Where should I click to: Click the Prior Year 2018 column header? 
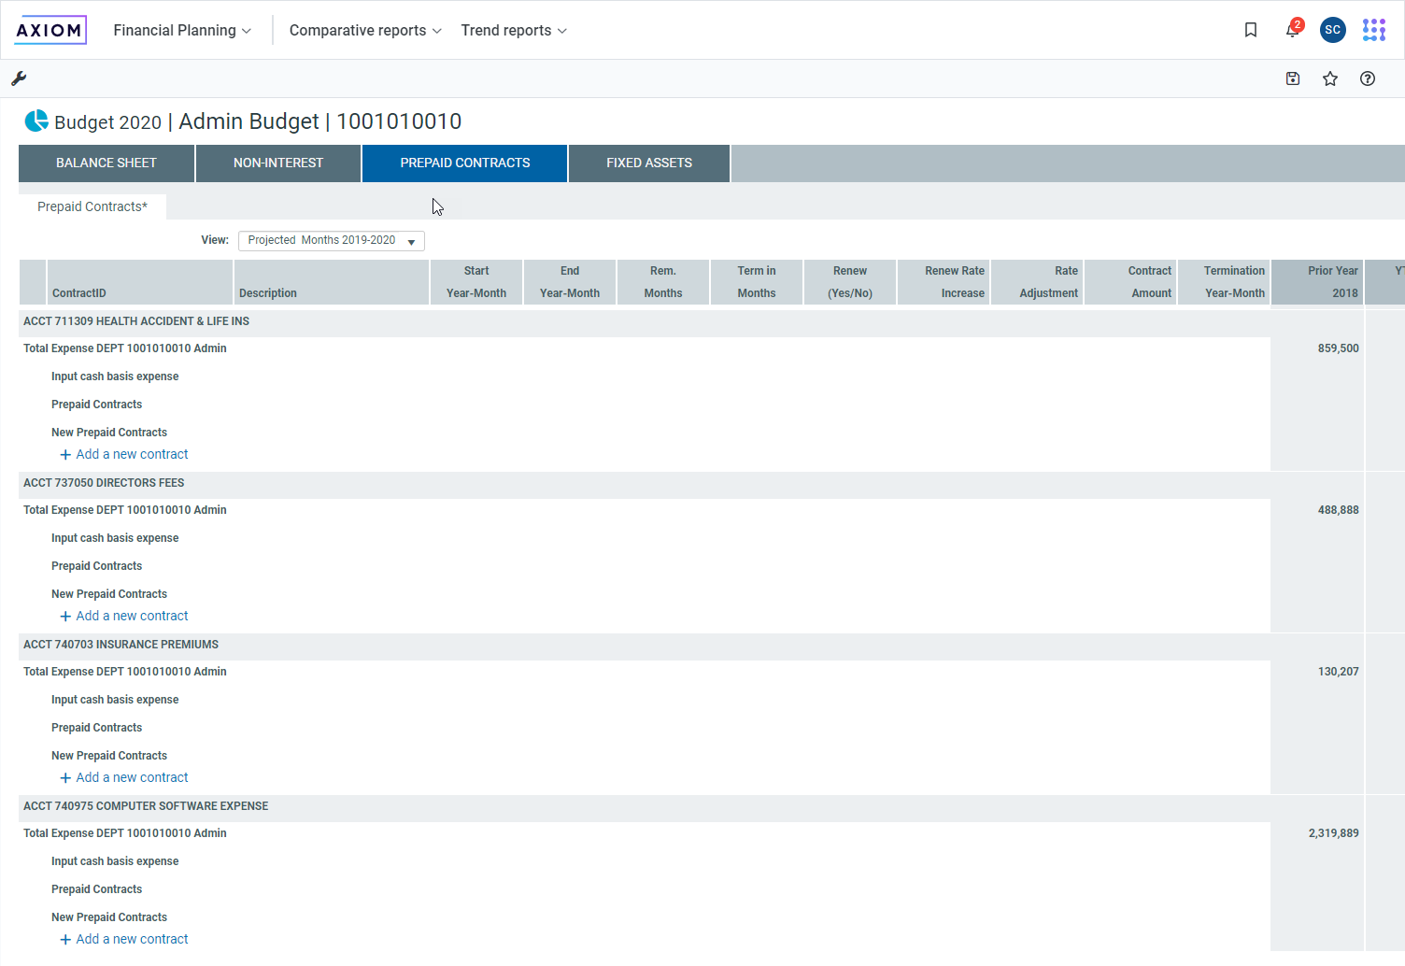1317,282
